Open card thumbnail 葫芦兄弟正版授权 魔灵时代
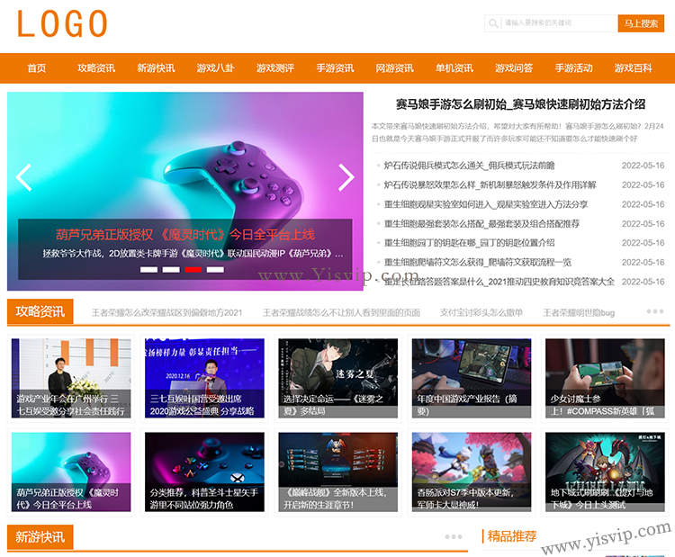This screenshot has width=675, height=557. (x=71, y=472)
